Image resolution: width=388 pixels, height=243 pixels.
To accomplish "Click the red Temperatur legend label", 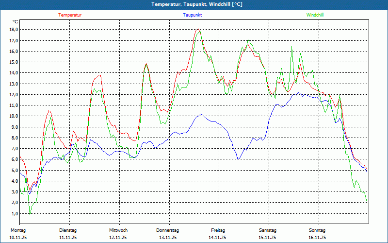I will tap(70, 15).
